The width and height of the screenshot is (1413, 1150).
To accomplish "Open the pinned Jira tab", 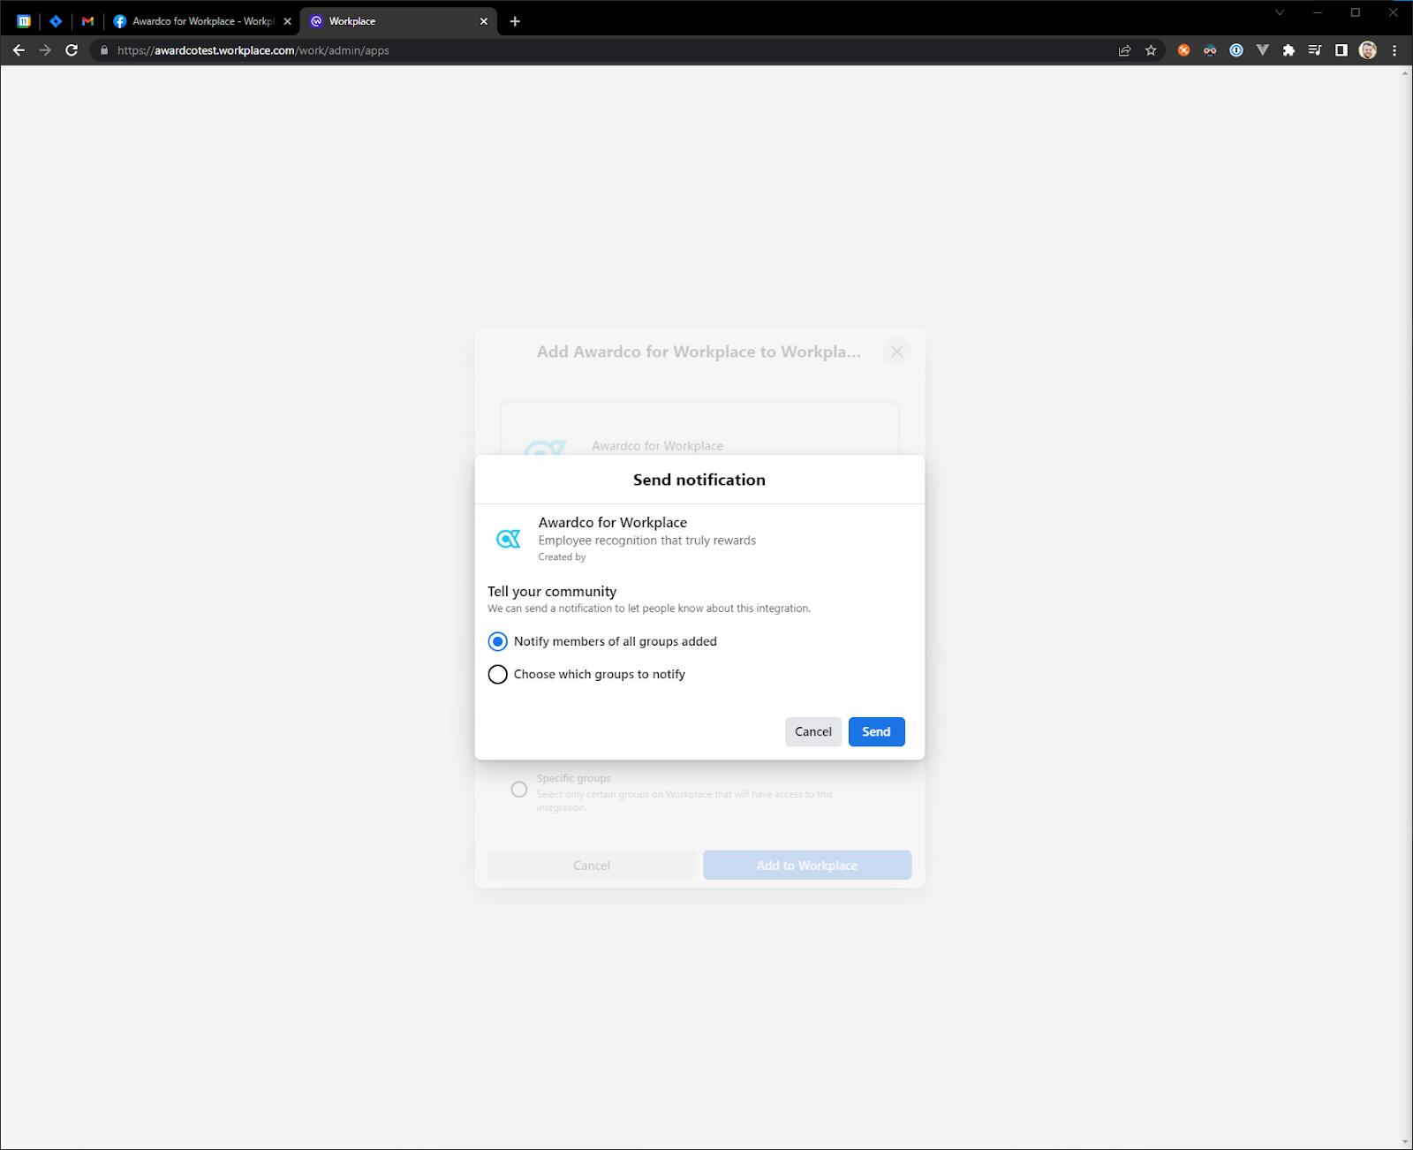I will coord(56,21).
